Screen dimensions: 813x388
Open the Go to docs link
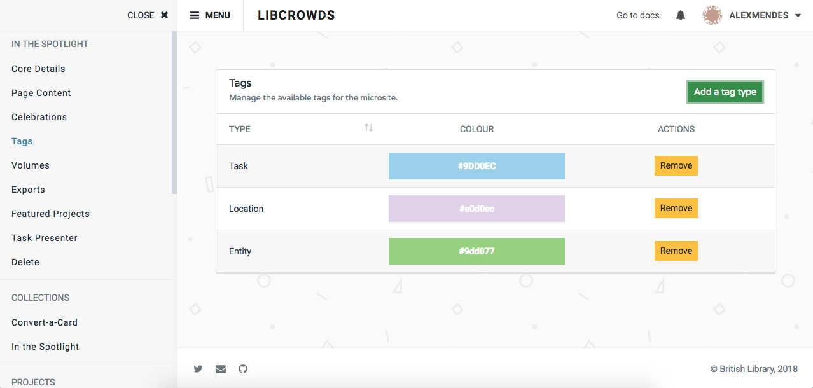click(x=637, y=15)
